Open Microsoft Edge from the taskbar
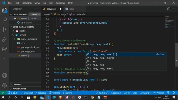This screenshot has height=100, width=178. (54, 97)
